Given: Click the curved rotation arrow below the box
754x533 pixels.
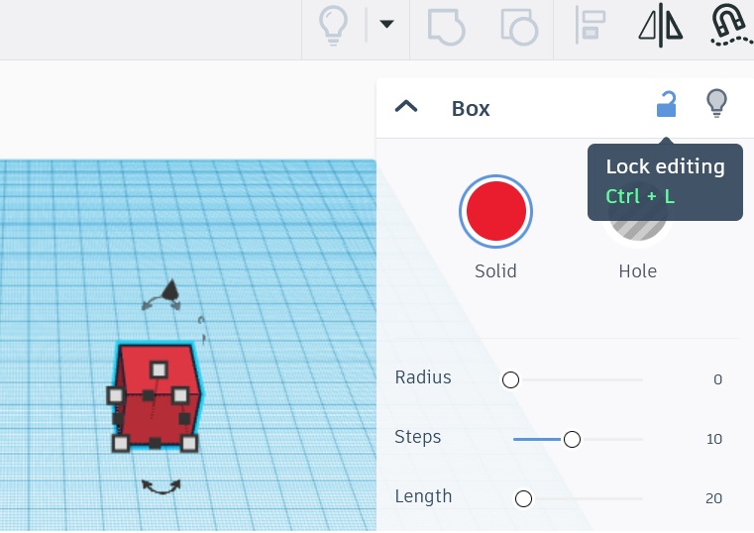Looking at the screenshot, I should point(161,486).
